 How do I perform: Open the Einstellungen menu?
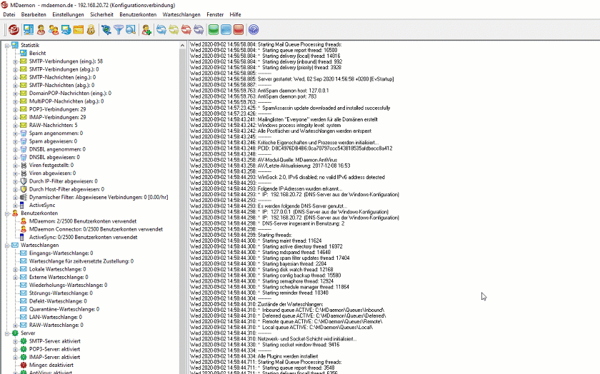coord(68,14)
